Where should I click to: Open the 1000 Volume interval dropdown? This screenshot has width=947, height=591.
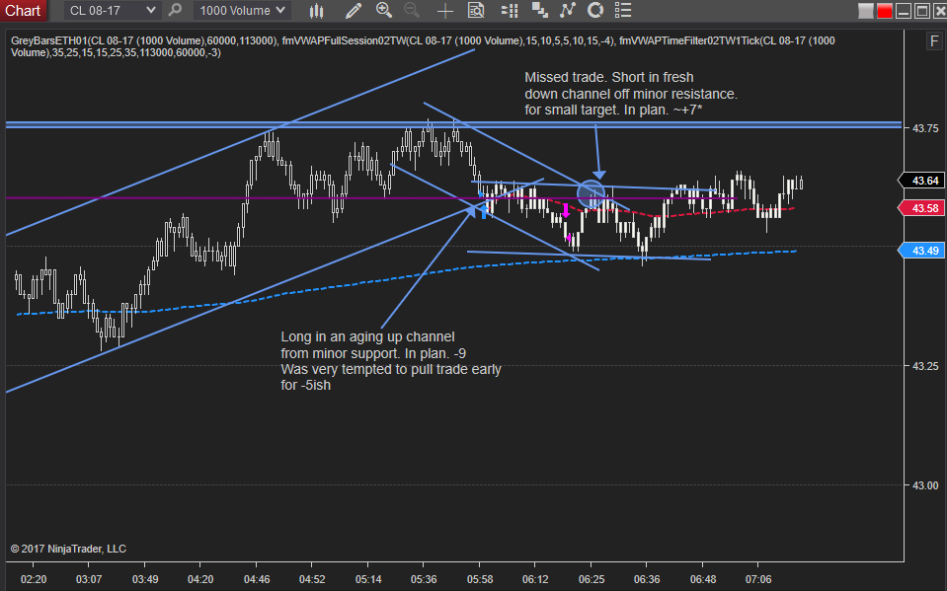(x=242, y=10)
